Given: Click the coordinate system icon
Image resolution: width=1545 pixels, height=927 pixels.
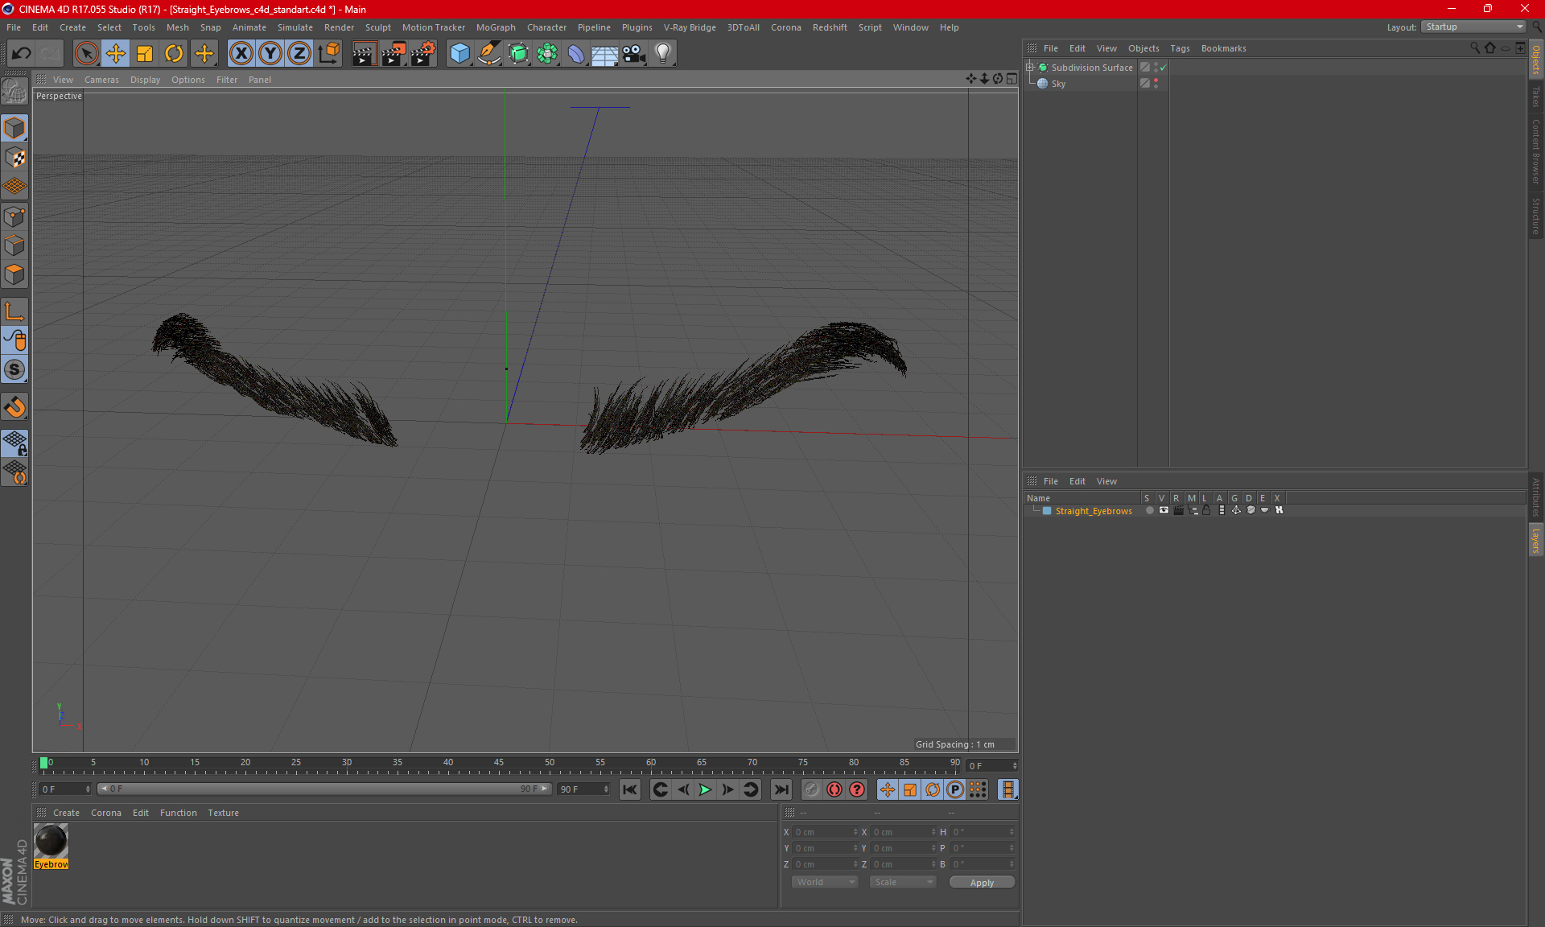Looking at the screenshot, I should click(x=328, y=54).
